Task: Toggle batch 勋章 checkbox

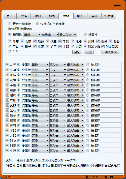Action: 47,41
